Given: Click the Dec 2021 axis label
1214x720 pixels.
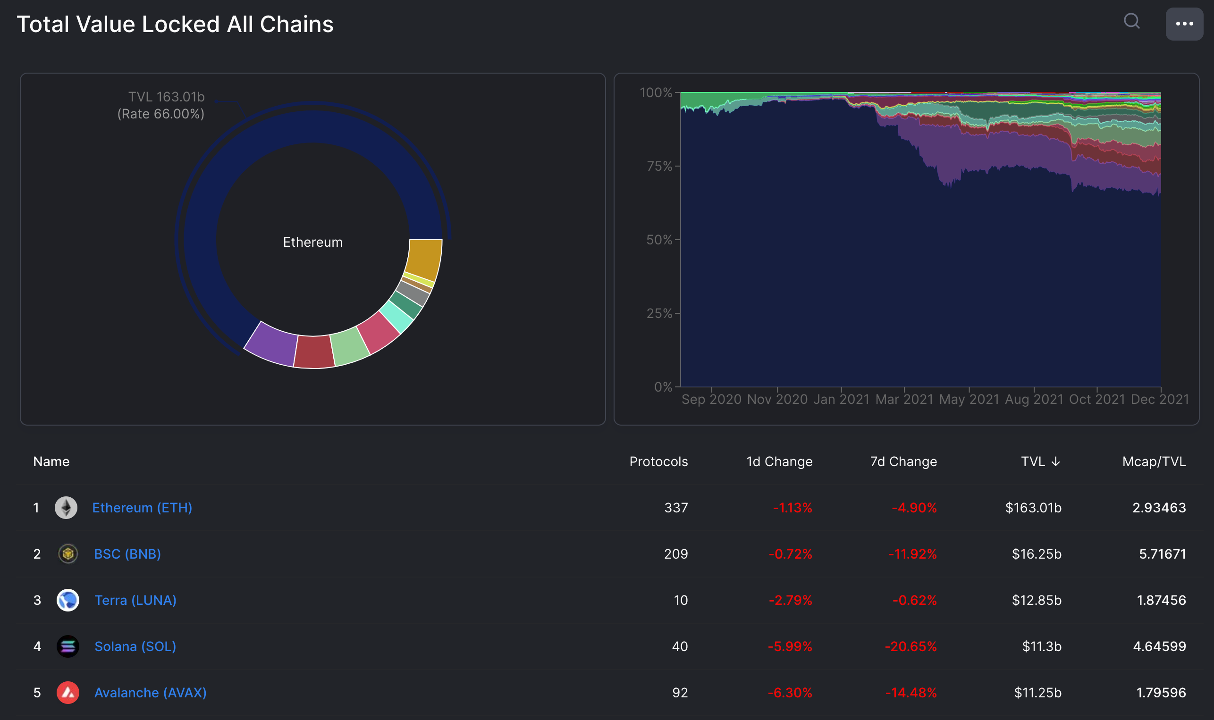Looking at the screenshot, I should pos(1160,399).
